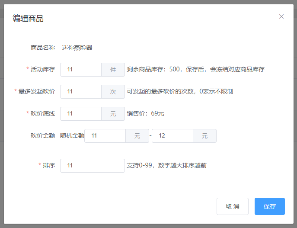Select the 砍价底线 input field

tap(81, 114)
